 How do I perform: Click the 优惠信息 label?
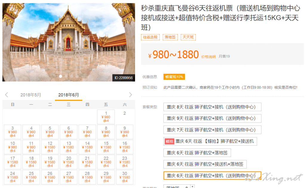(x=150, y=77)
